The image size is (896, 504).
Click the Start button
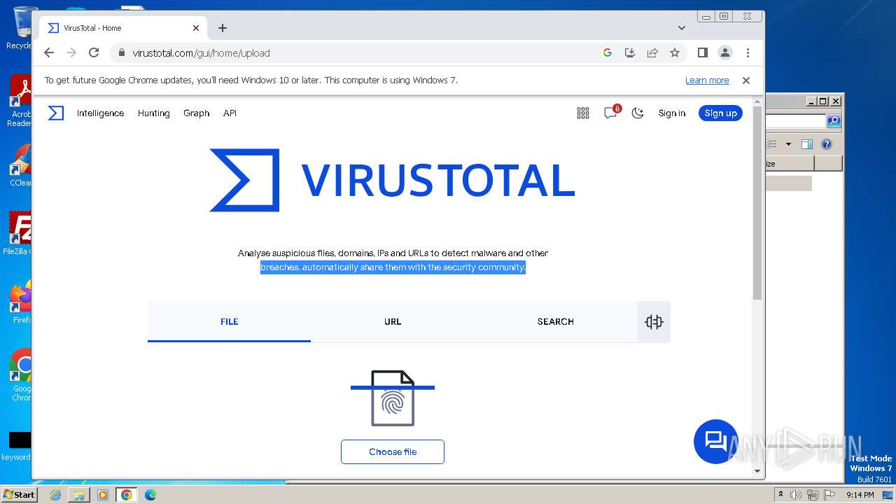pyautogui.click(x=19, y=494)
